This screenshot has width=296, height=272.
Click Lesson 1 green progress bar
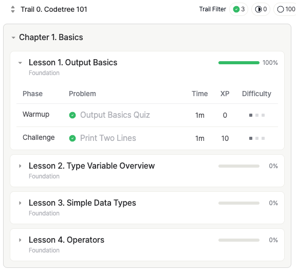click(x=239, y=63)
